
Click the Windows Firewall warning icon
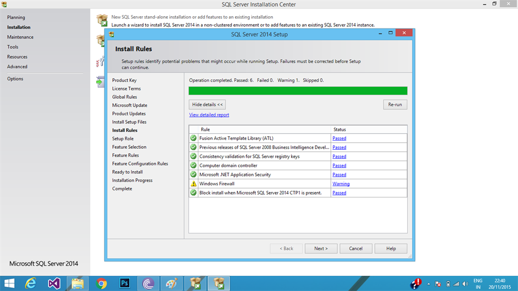pyautogui.click(x=194, y=184)
